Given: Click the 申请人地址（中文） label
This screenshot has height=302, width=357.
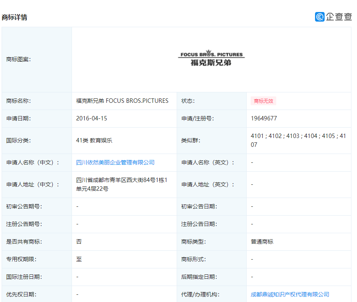Looking at the screenshot, I should point(32,184).
